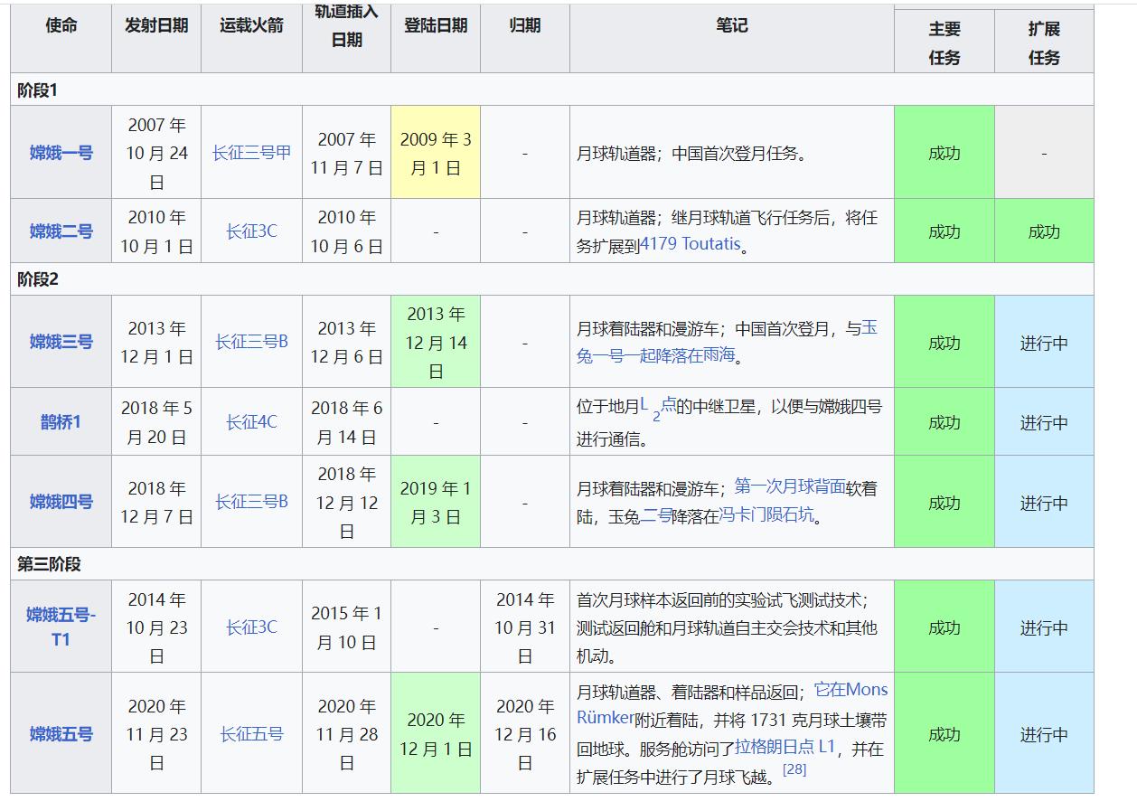
Task: Click the L2点 link in 鹊桥1 notes
Action: 658,407
